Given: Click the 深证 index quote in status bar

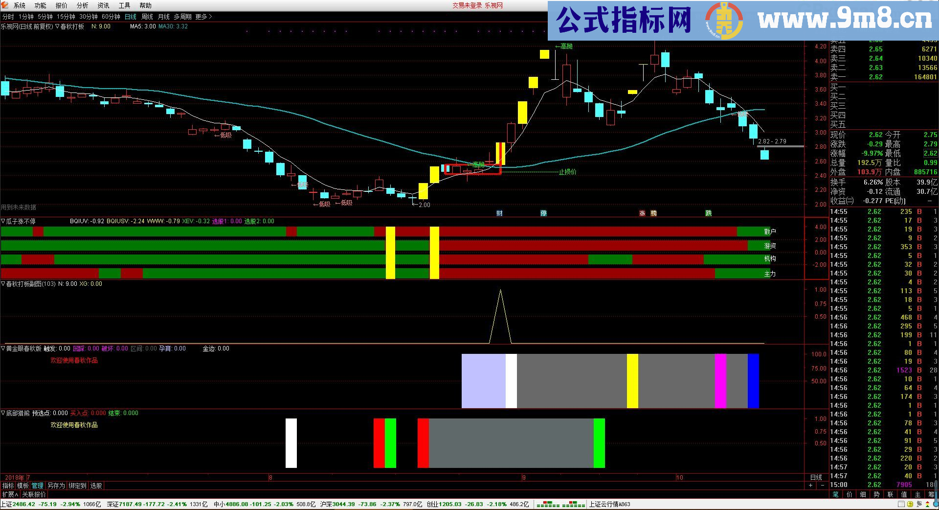Looking at the screenshot, I should [x=157, y=504].
